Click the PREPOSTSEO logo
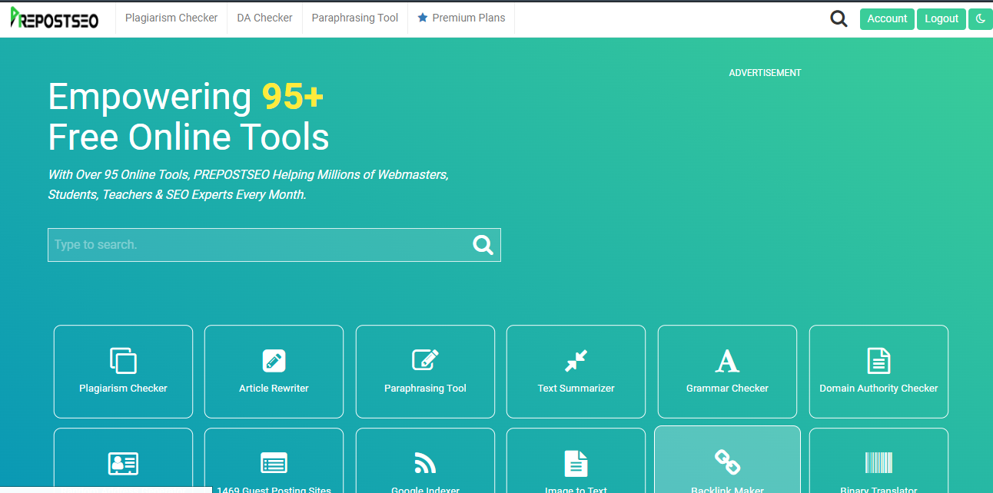Viewport: 993px width, 493px height. (x=54, y=18)
